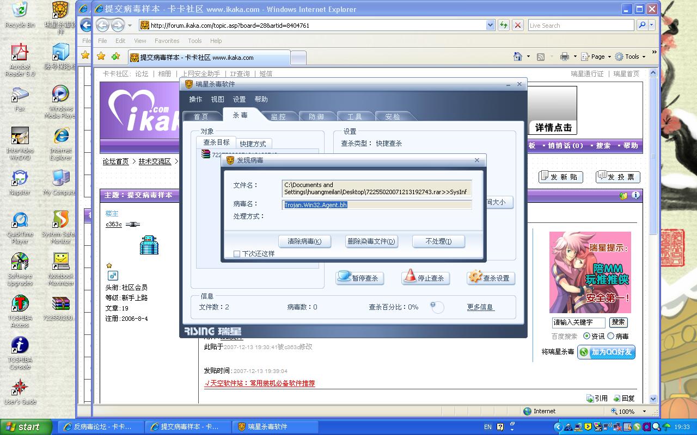Click the 更多信息 link
The image size is (697, 435).
point(480,307)
